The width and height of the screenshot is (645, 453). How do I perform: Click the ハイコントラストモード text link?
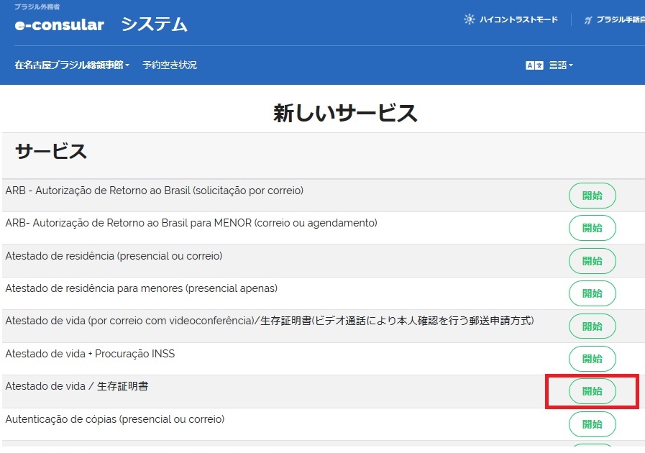coord(518,19)
